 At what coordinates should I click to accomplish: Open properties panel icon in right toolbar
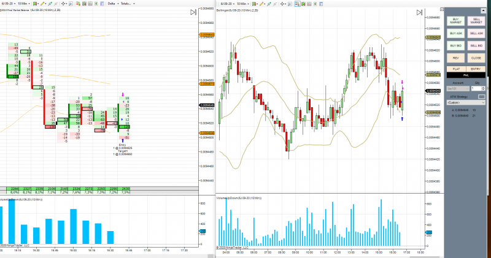click(321, 4)
